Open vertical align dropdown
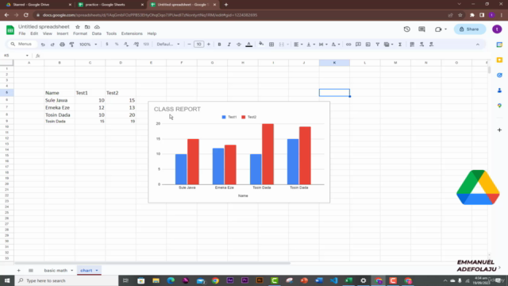 tap(310, 44)
